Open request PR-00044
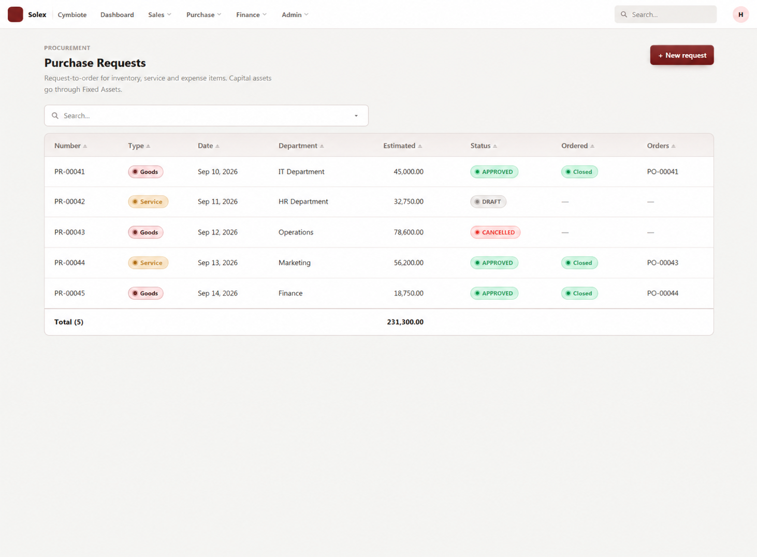Viewport: 757px width, 557px height. [69, 263]
